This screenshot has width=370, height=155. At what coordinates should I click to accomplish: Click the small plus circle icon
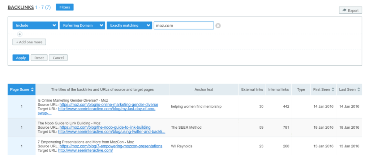pyautogui.click(x=20, y=34)
